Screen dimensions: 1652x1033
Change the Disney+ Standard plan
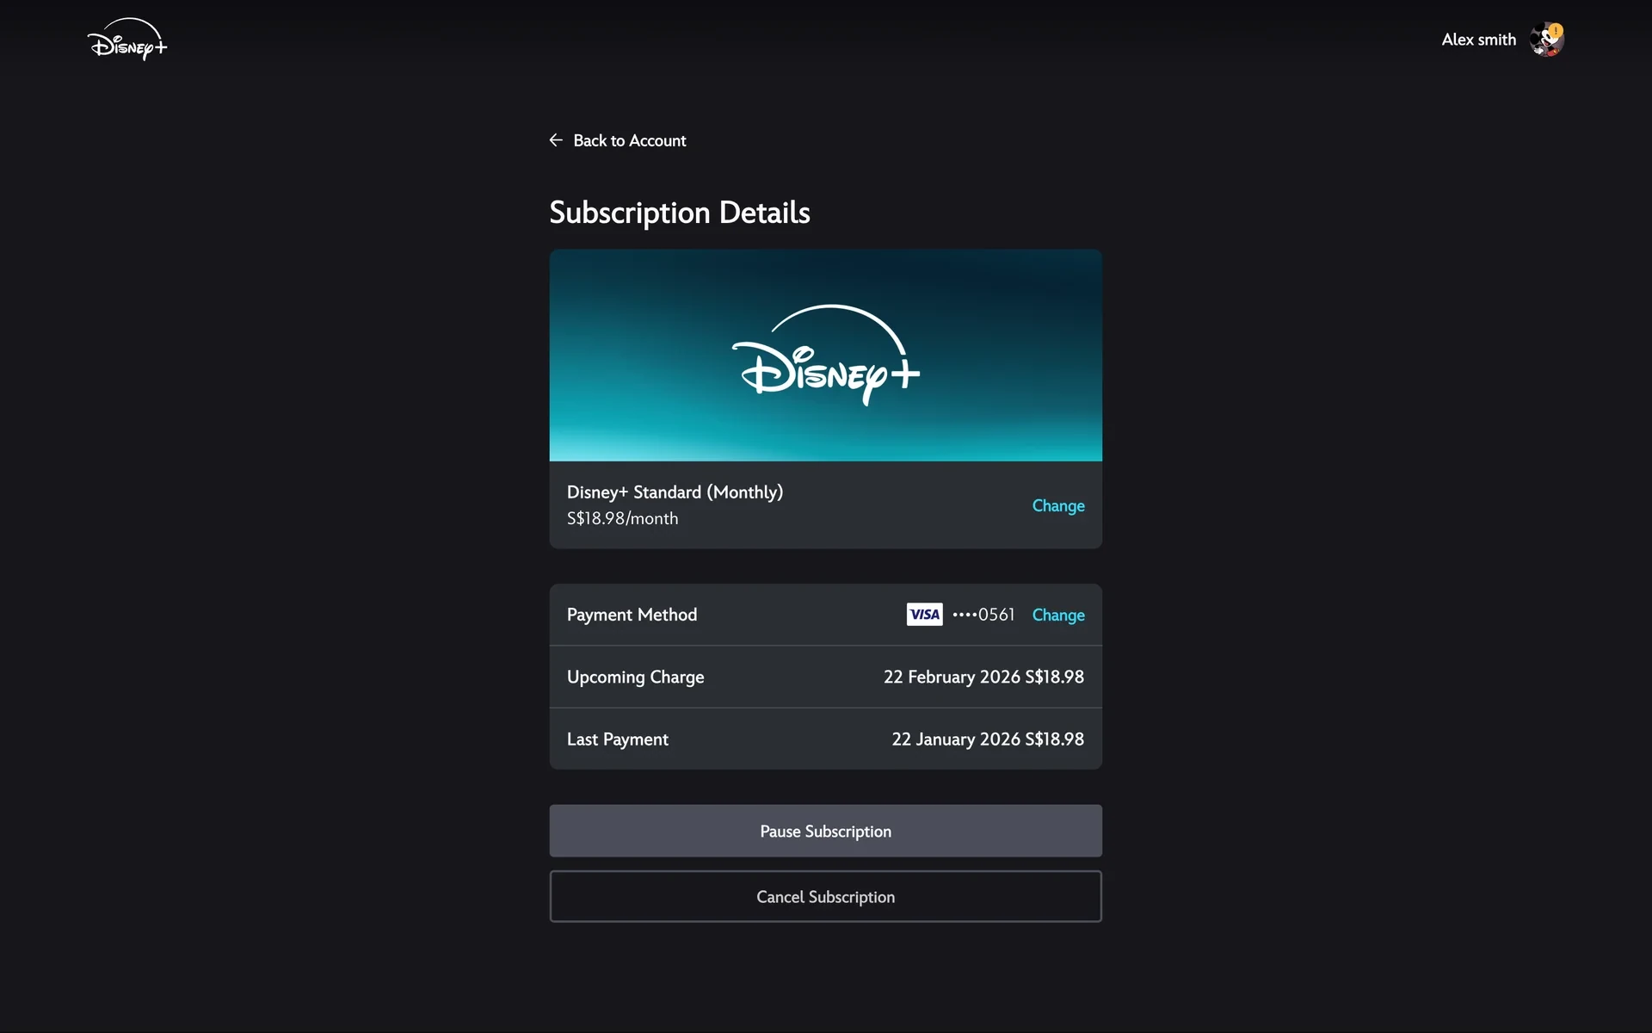1057,505
